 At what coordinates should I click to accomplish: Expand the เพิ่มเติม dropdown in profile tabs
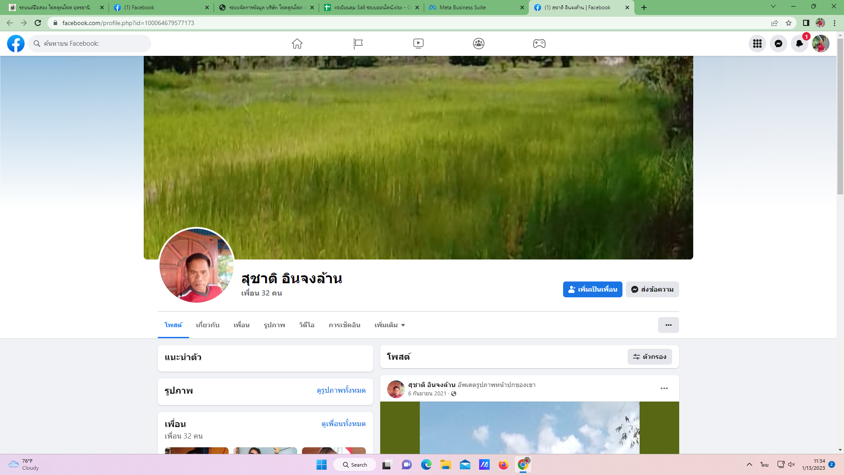[389, 325]
